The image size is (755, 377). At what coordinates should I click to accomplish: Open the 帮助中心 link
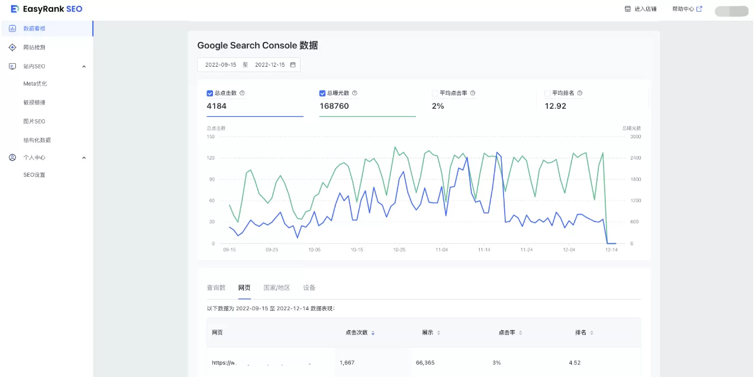(x=683, y=9)
